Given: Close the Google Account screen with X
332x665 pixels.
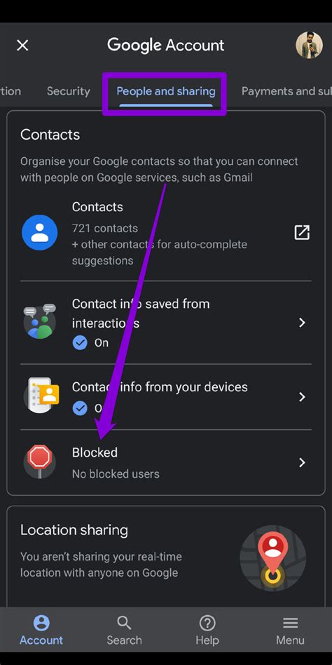Looking at the screenshot, I should (x=22, y=46).
